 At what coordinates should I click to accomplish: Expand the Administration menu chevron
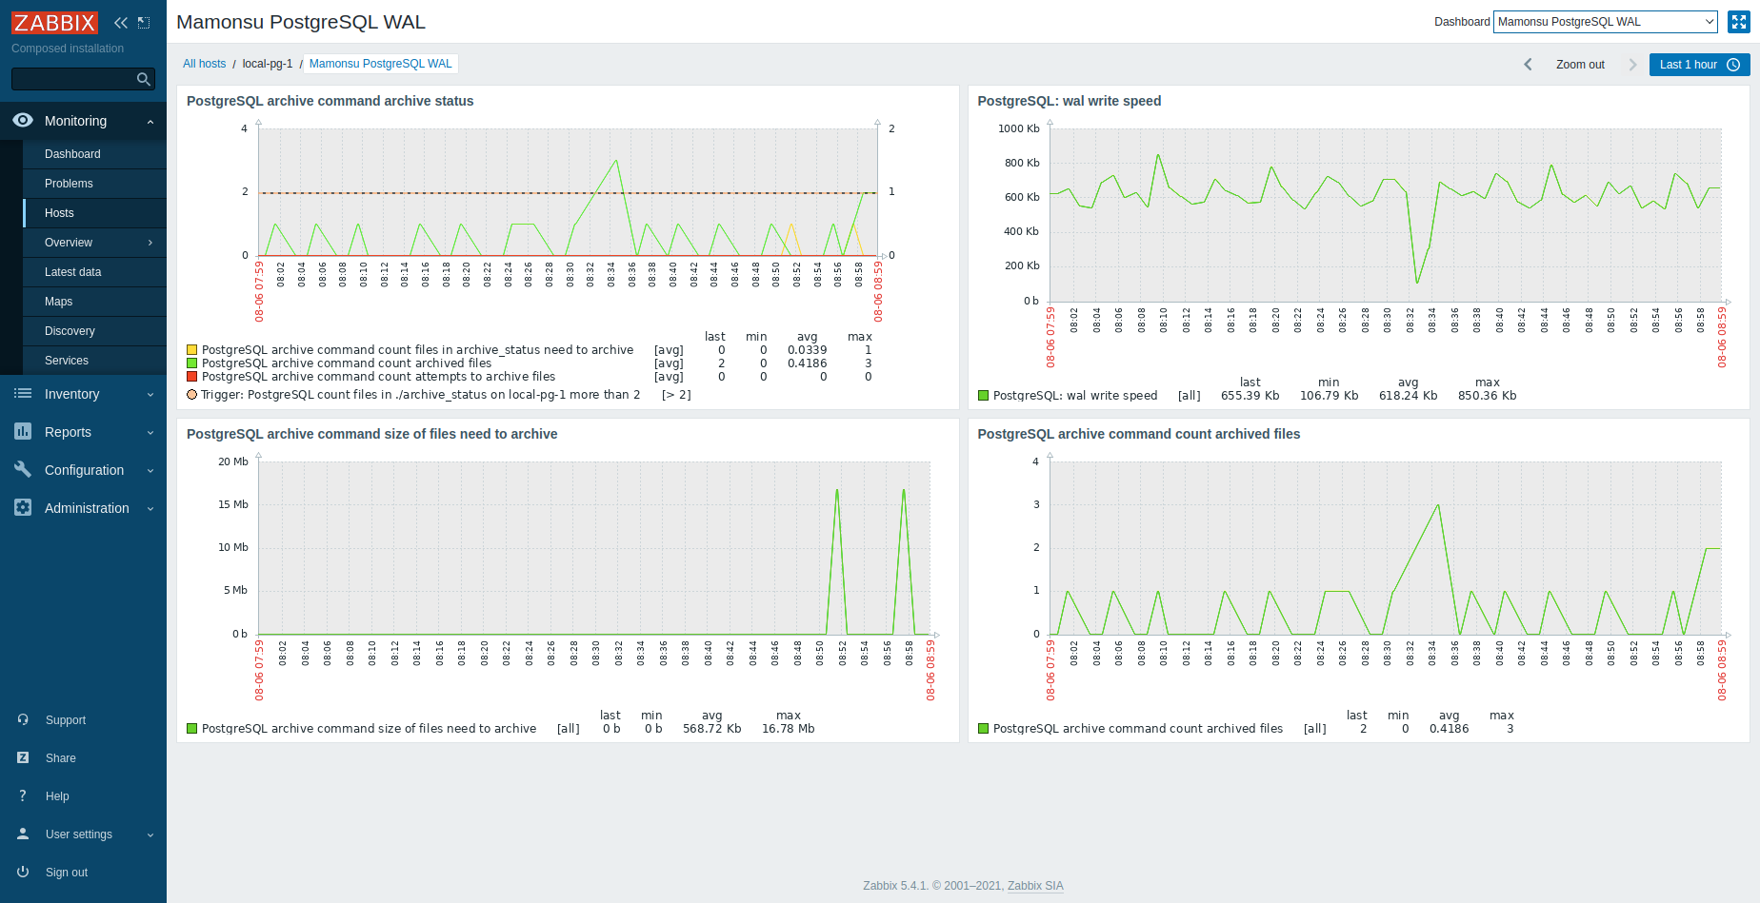coord(150,508)
